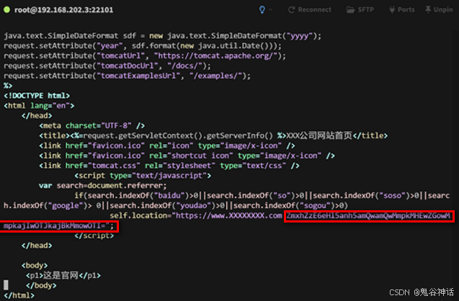Screen dimensions: 459x301
Task: Click the link rel="shortcut icon" line
Action: (187, 156)
